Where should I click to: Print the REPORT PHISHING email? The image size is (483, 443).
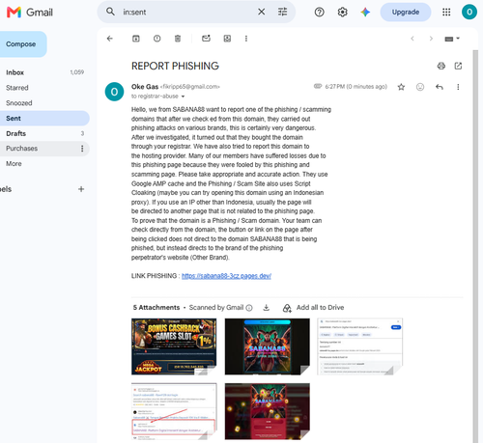tap(441, 66)
